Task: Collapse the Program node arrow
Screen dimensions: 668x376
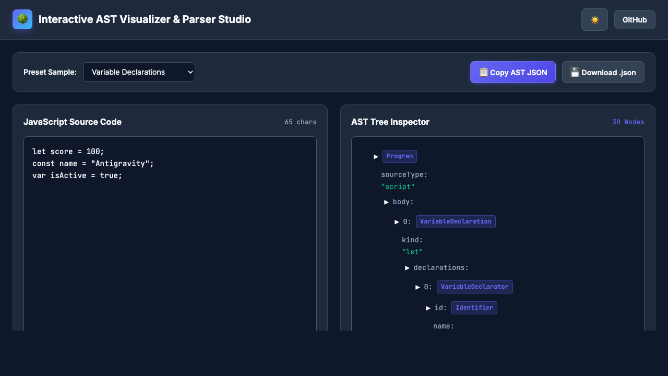Action: [376, 156]
